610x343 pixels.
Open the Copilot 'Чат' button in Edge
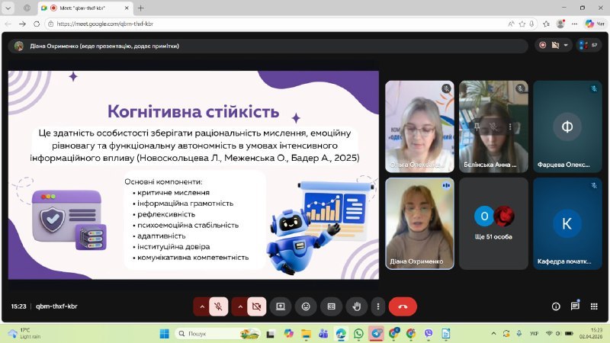click(594, 24)
